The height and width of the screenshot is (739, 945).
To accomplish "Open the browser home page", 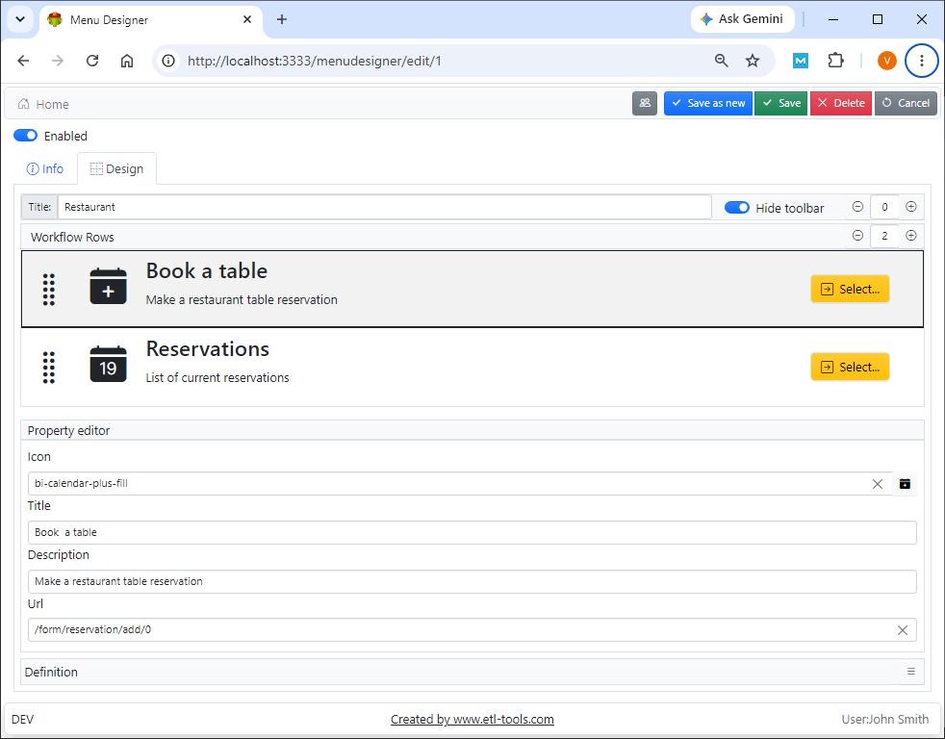I will point(127,61).
